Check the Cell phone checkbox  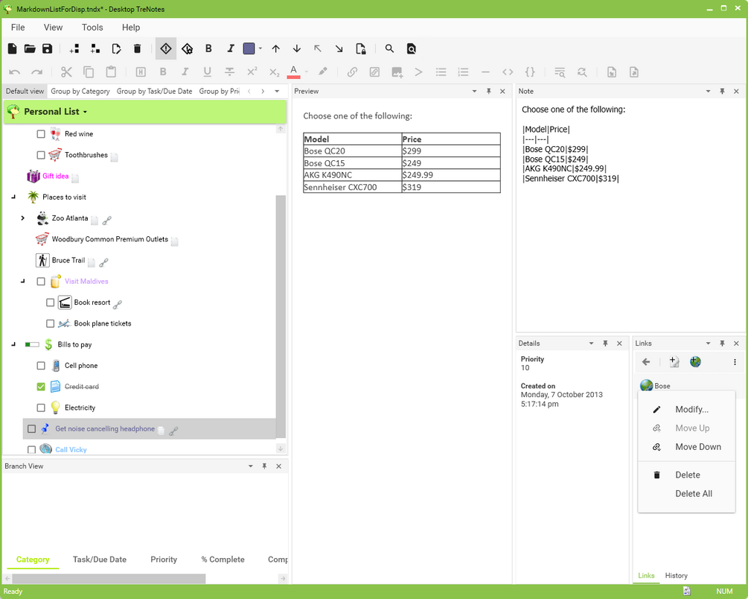click(x=41, y=366)
